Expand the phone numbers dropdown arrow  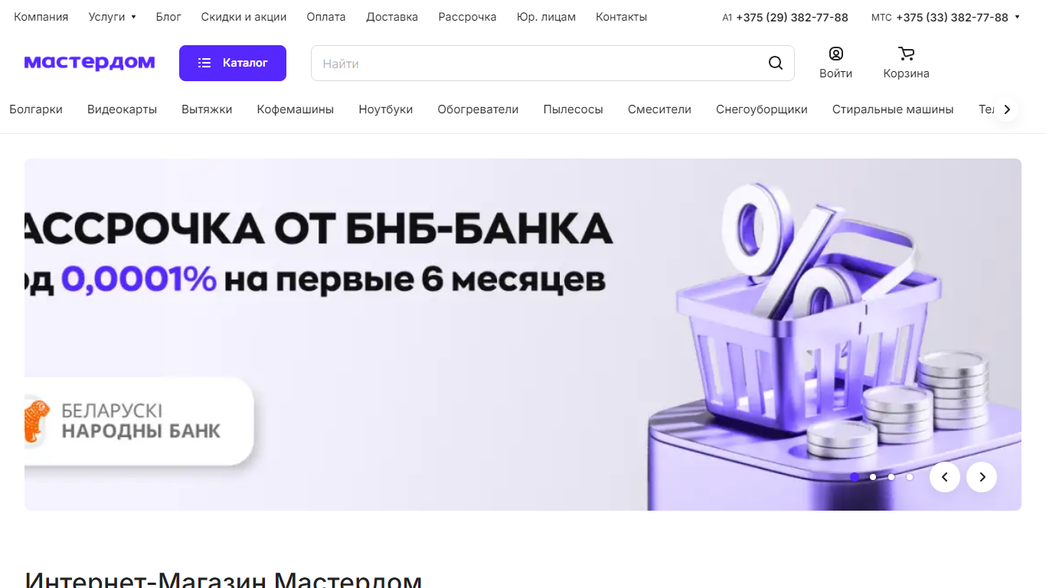1017,17
